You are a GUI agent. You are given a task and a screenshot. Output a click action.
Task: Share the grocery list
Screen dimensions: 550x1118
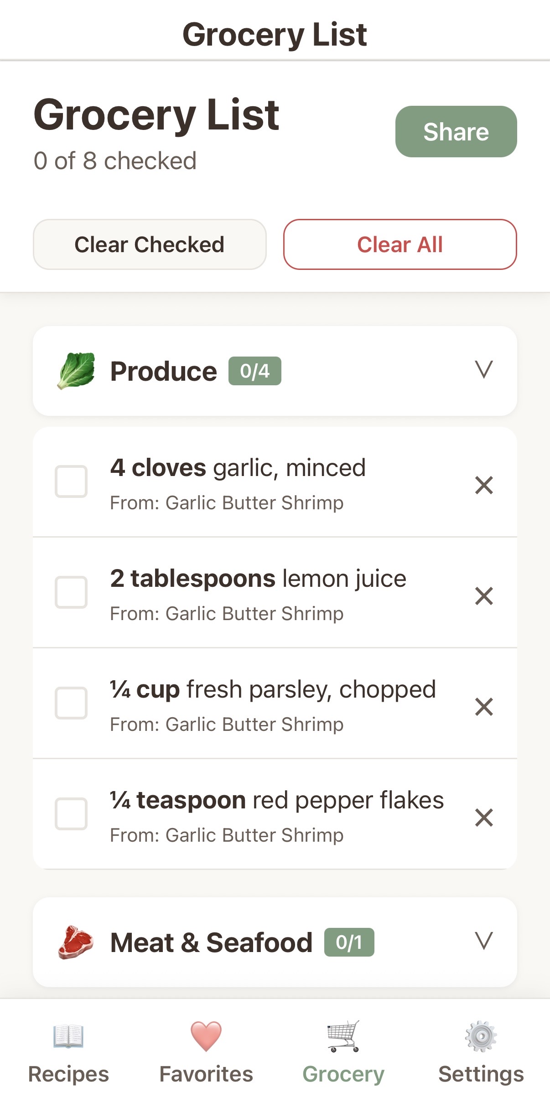[x=456, y=132]
